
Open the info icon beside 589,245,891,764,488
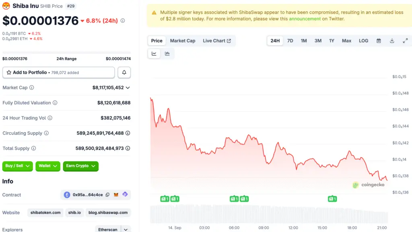pos(128,133)
